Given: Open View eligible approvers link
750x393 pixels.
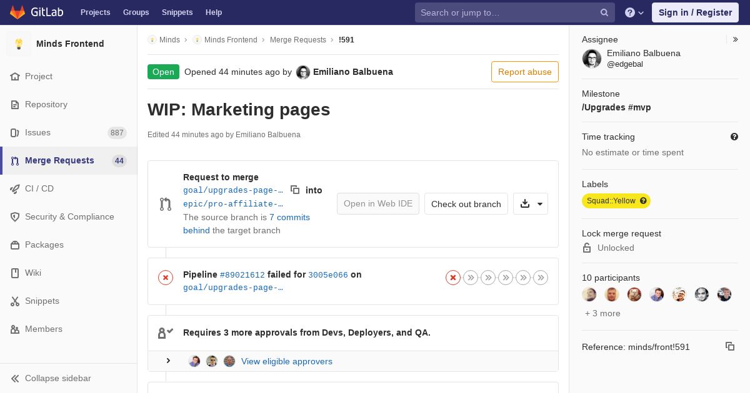Looking at the screenshot, I should point(287,361).
